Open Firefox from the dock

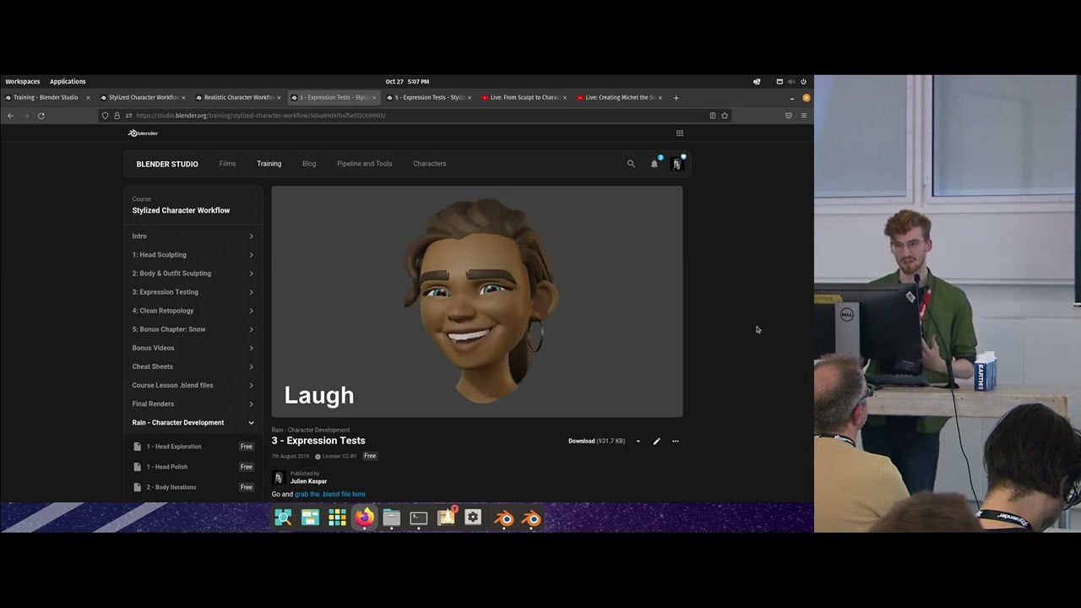coord(364,518)
